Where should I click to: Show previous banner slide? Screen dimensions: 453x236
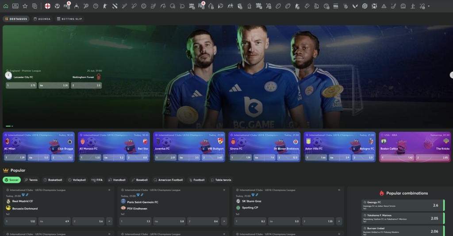[8, 75]
